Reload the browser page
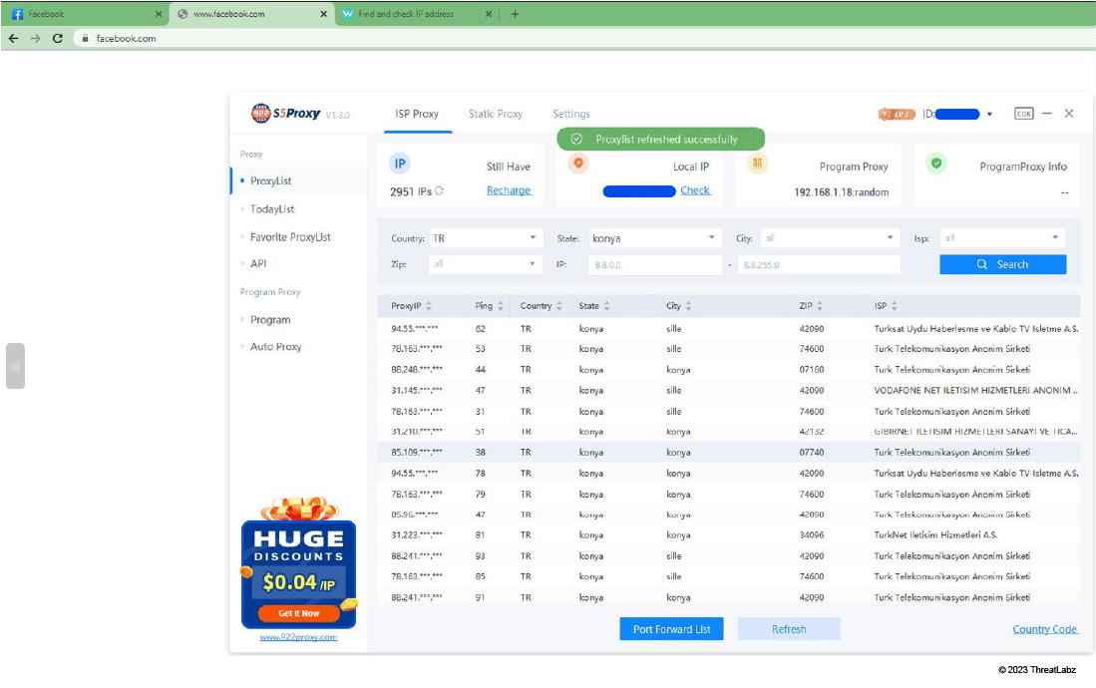1096x688 pixels. coord(58,38)
